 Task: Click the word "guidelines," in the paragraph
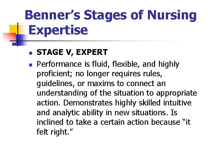pos(55,84)
